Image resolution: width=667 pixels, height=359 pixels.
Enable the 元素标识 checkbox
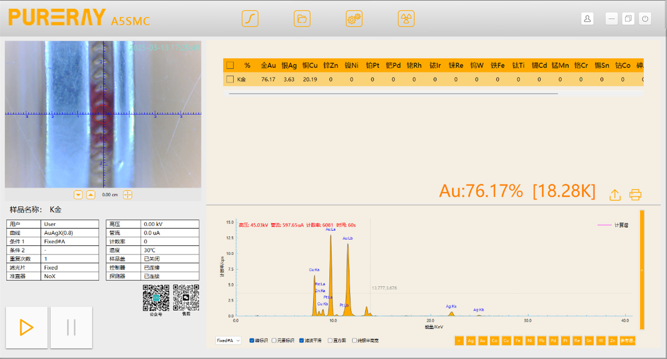pyautogui.click(x=274, y=340)
